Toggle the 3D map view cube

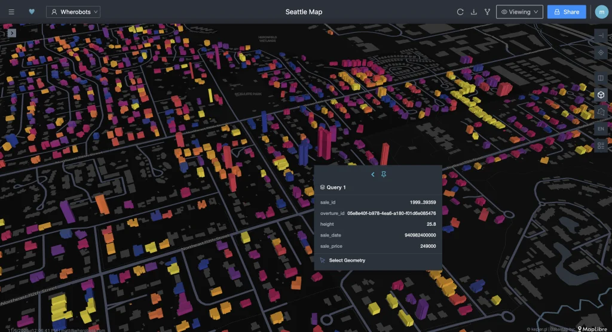pos(601,95)
